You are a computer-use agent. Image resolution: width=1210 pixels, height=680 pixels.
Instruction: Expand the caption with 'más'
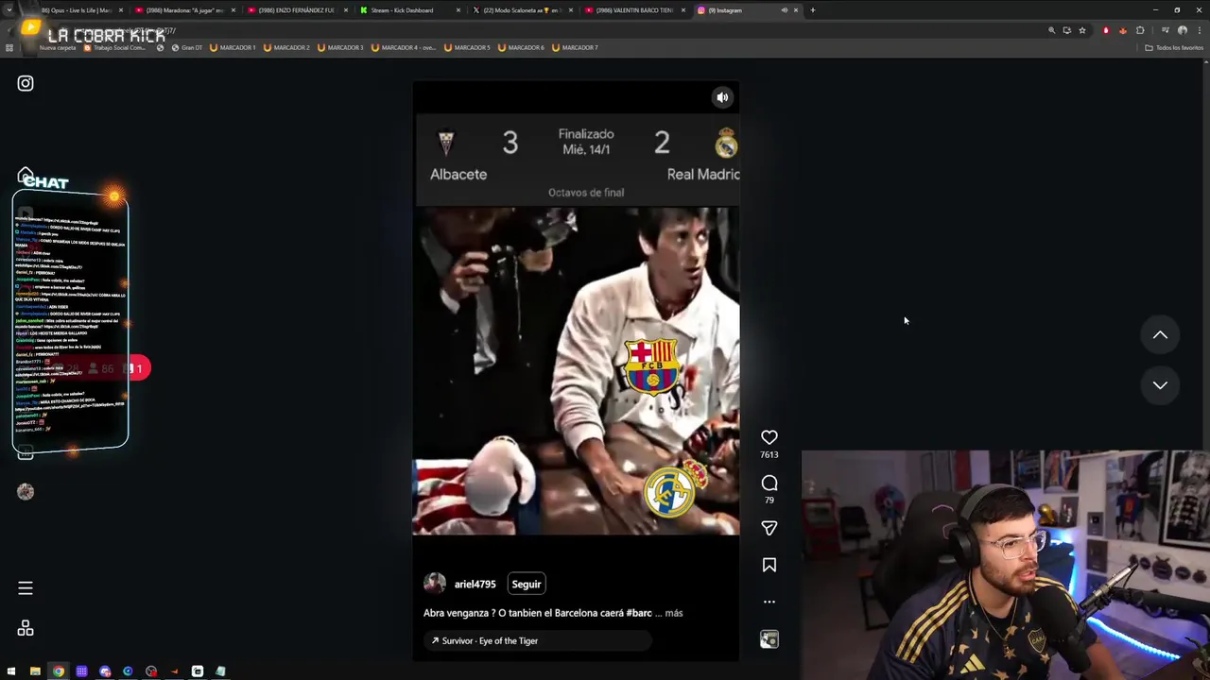click(x=674, y=613)
